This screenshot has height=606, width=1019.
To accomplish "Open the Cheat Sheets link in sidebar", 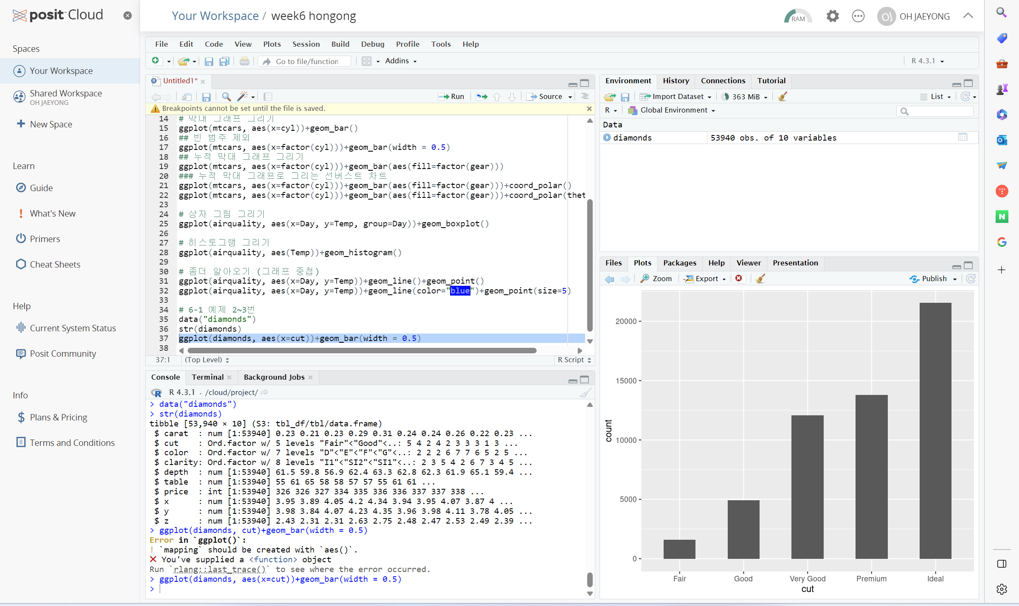I will [x=55, y=264].
